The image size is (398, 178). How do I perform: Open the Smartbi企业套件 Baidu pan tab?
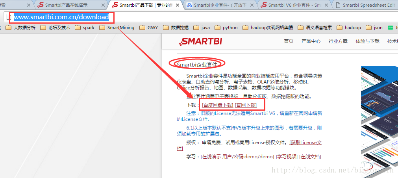coord(217,5)
